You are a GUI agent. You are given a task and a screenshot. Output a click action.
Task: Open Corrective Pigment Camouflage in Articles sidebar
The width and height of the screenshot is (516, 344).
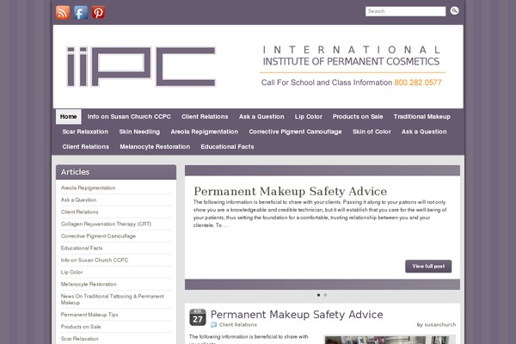coord(98,236)
